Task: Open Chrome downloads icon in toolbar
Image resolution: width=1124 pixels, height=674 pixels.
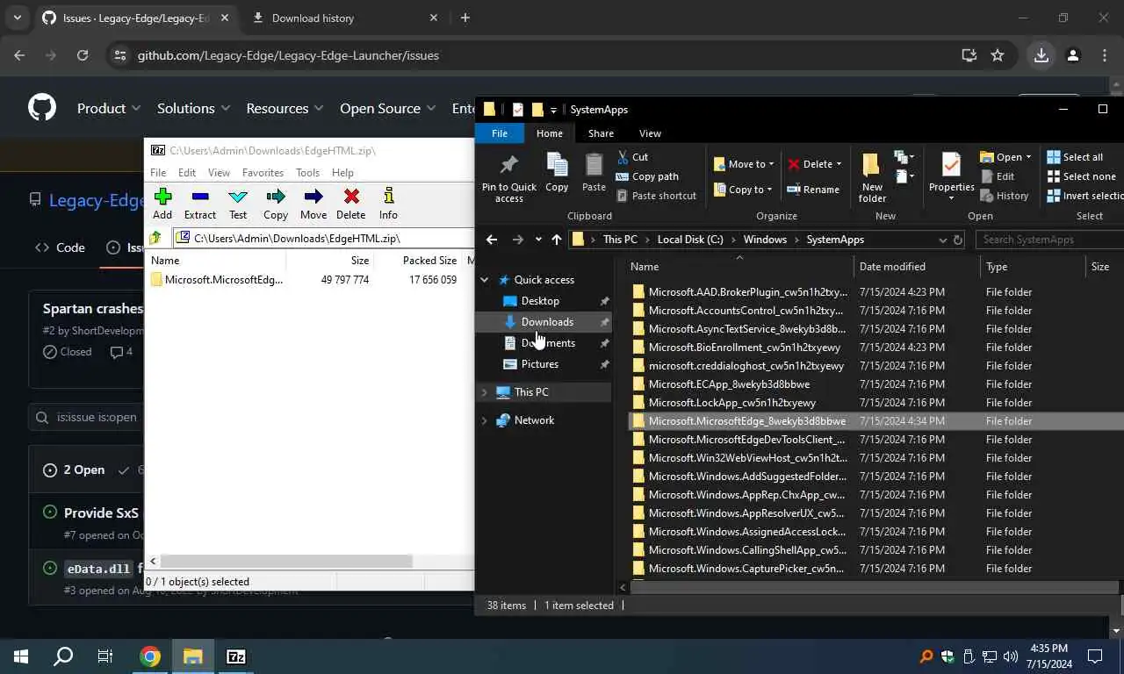Action: [x=1041, y=55]
